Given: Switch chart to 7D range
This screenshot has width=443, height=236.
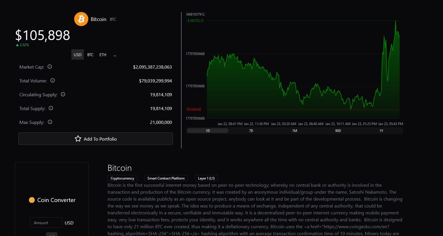Looking at the screenshot, I should [x=251, y=131].
